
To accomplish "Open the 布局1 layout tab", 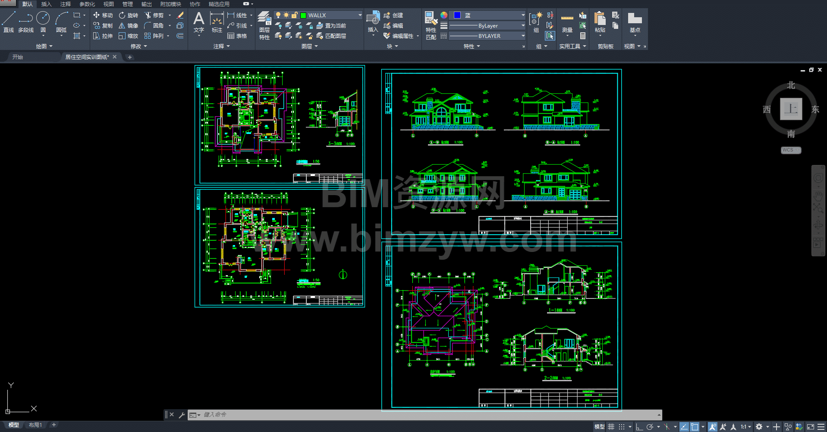I will click(35, 425).
